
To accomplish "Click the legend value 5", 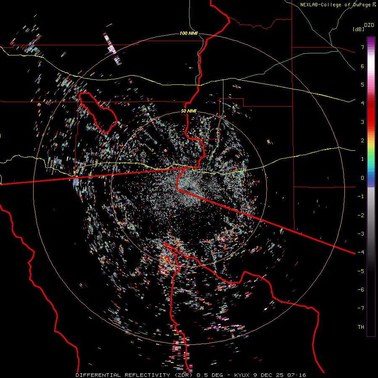I will coord(362,84).
